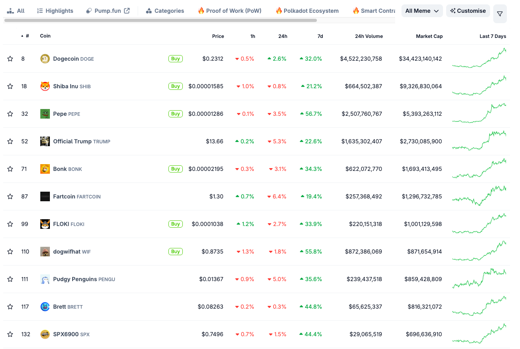Click Dogecoin market cap $34,423,140,142
Screen dimensions: 520x349
click(x=420, y=59)
